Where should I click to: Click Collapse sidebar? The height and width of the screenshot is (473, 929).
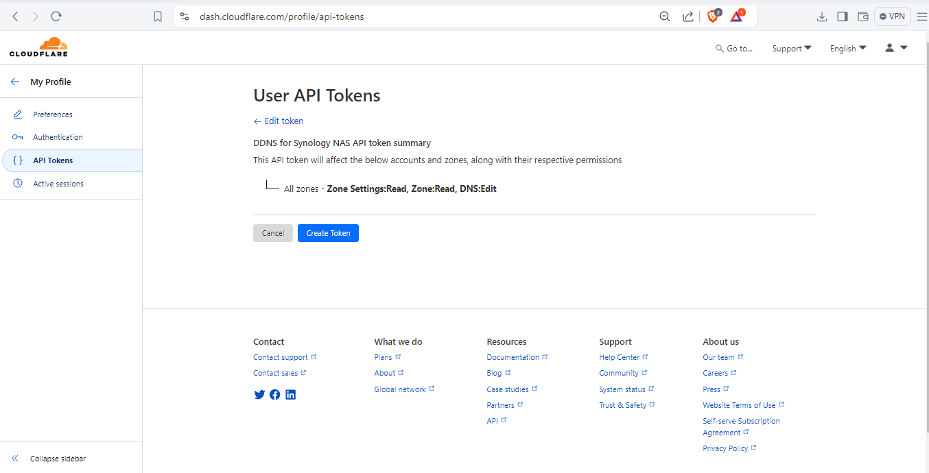click(x=49, y=459)
